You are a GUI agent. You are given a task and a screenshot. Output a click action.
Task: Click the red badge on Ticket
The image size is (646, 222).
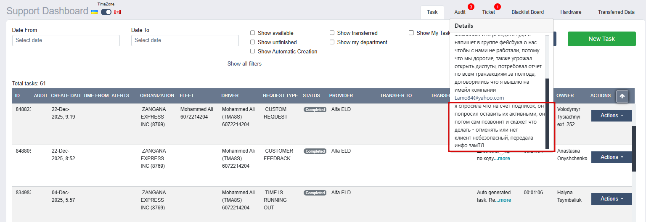[x=498, y=7]
